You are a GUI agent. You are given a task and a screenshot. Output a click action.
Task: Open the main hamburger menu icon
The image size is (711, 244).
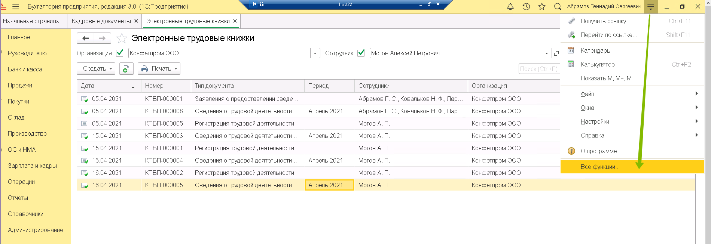click(16, 7)
